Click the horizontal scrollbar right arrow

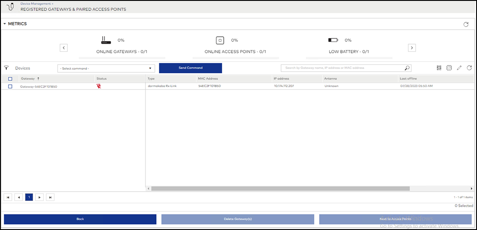pos(471,189)
